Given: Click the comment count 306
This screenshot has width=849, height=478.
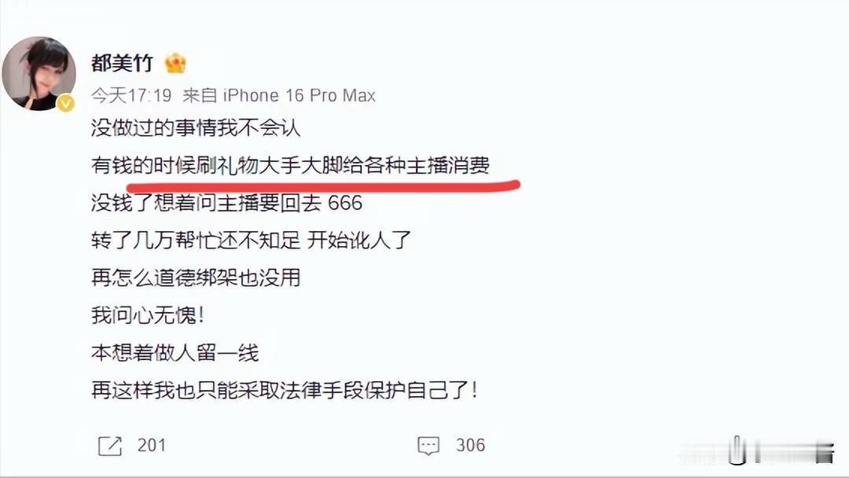Looking at the screenshot, I should point(470,445).
